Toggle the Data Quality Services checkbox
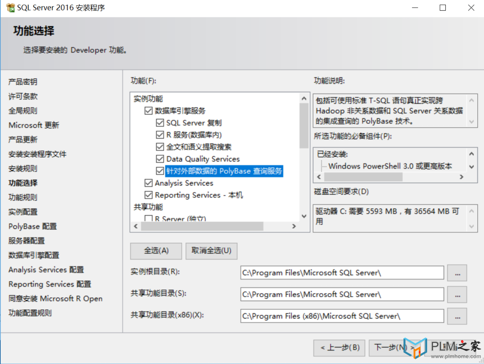484x364 pixels. (160, 159)
